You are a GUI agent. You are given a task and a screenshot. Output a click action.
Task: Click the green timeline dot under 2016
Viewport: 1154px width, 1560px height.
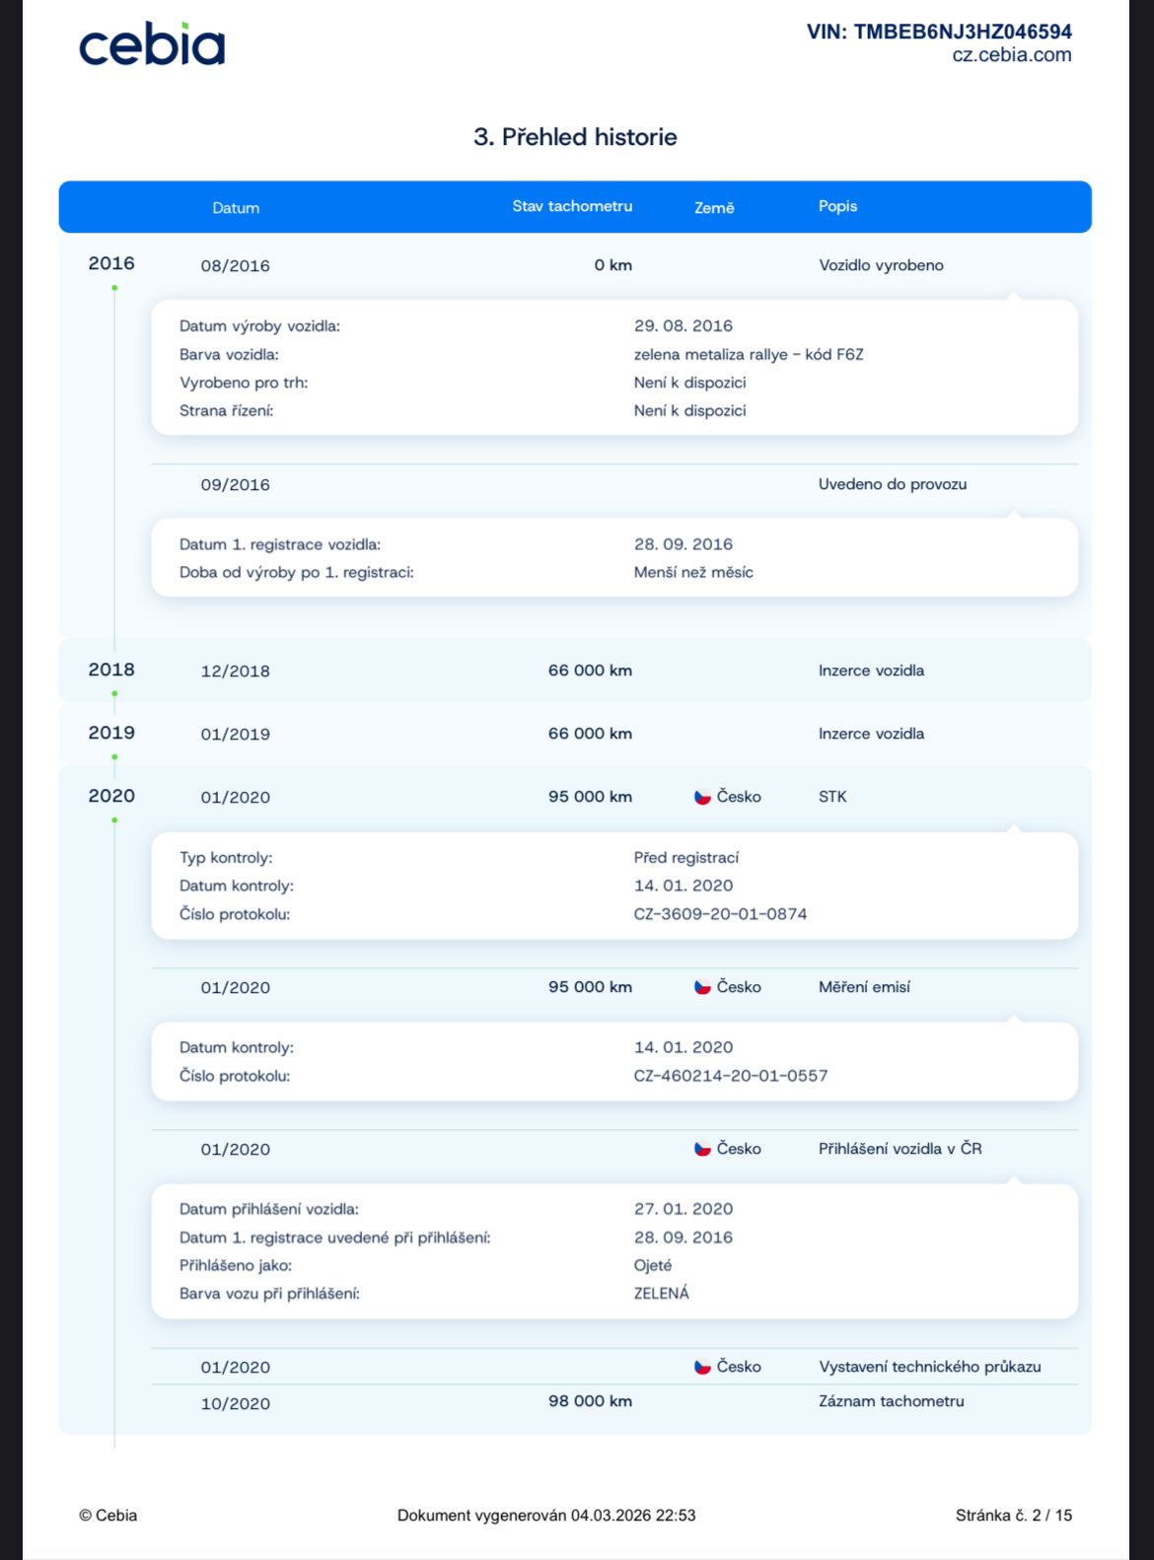click(114, 288)
